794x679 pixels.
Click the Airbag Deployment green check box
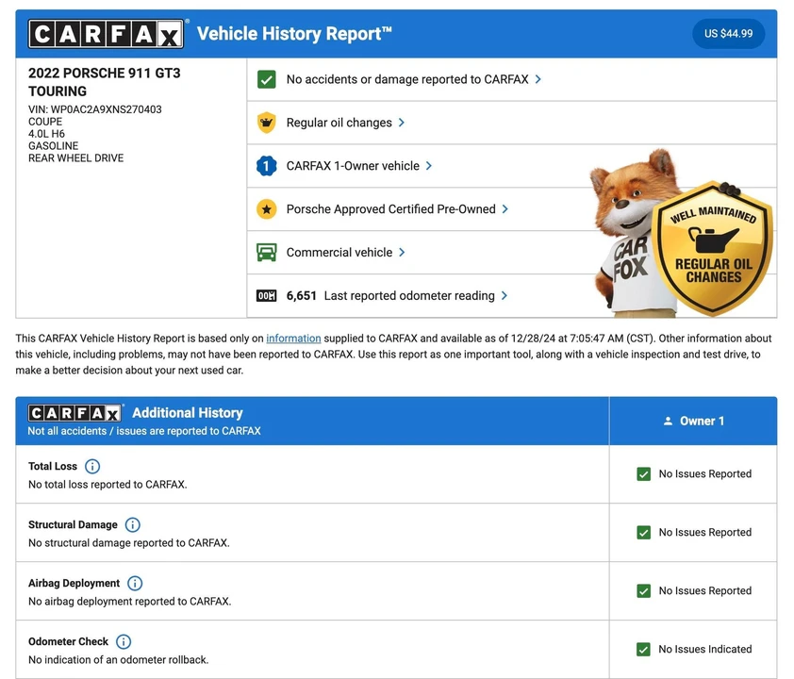(644, 591)
